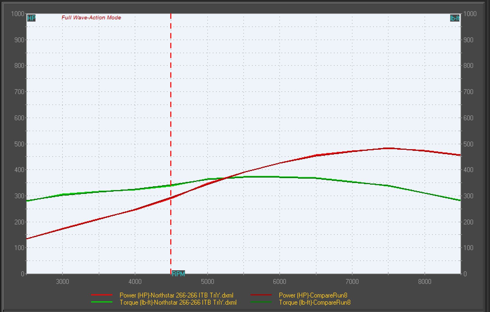
Task: Click the lb-ft axis label badge
Action: tap(455, 18)
